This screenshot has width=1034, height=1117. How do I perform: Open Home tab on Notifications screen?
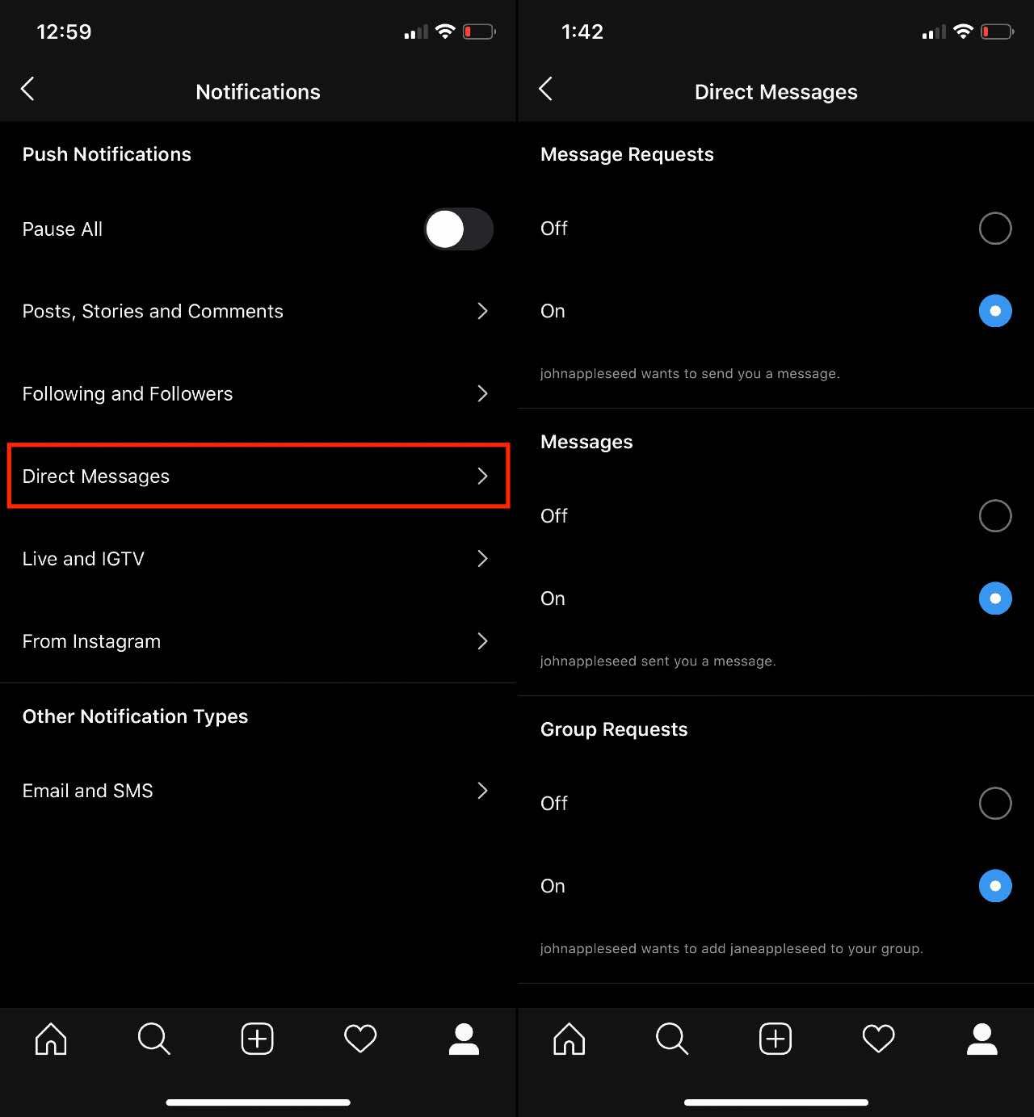pos(51,1039)
